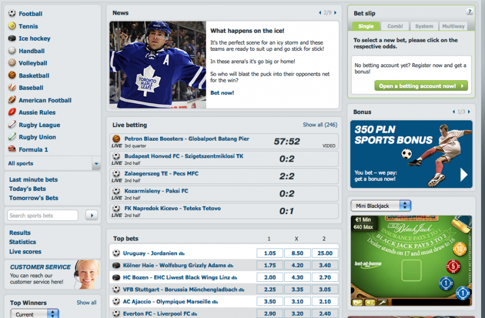Click the blackjack sound speaker icon
This screenshot has width=485, height=318.
369,302
